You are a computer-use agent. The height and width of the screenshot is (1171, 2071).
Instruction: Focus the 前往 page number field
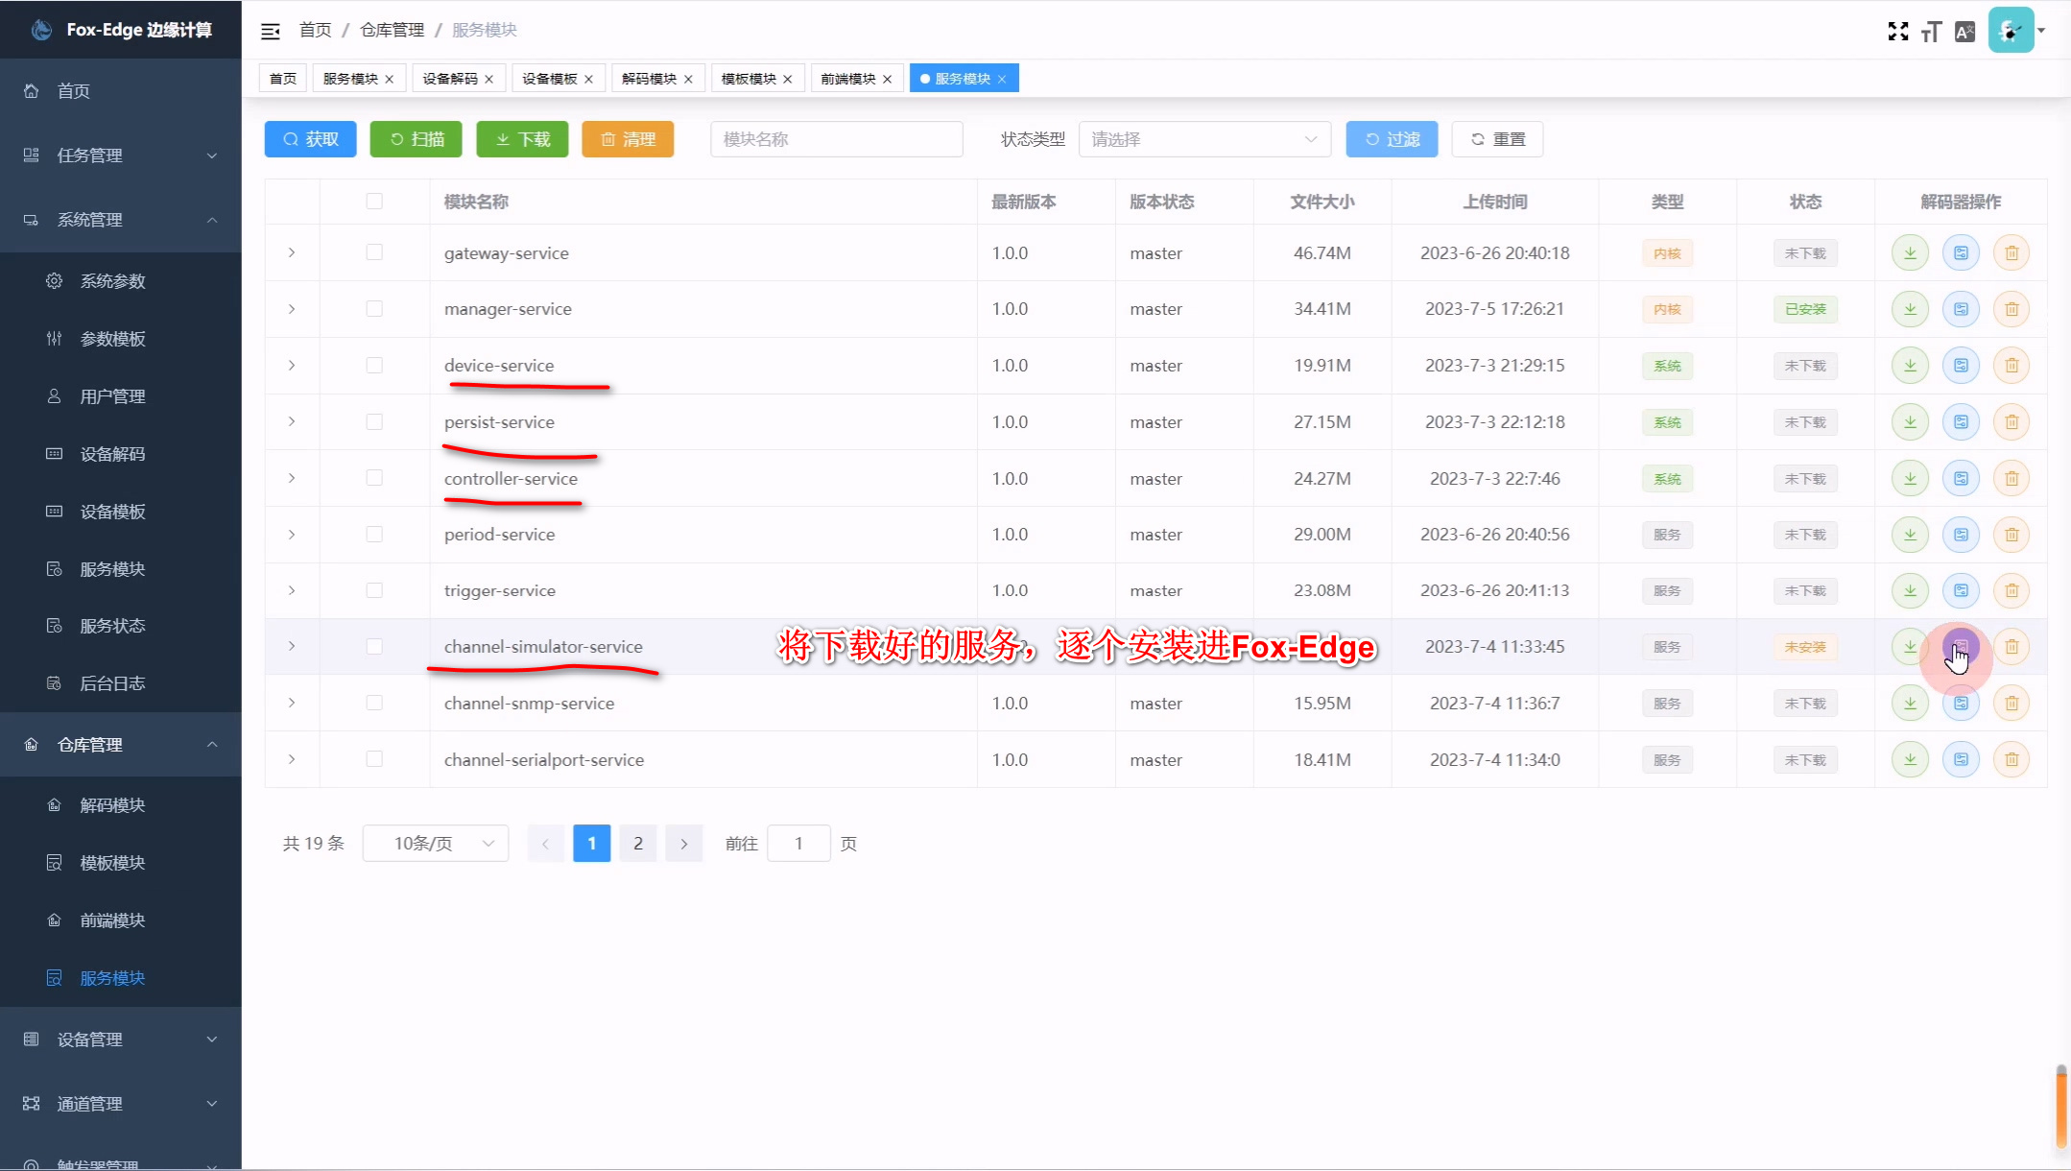tap(798, 844)
